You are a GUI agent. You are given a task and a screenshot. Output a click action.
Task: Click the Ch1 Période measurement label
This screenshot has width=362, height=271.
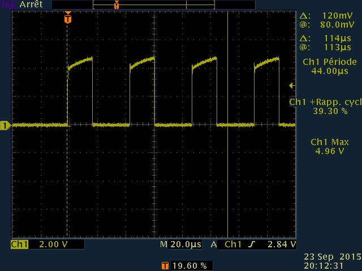(329, 62)
